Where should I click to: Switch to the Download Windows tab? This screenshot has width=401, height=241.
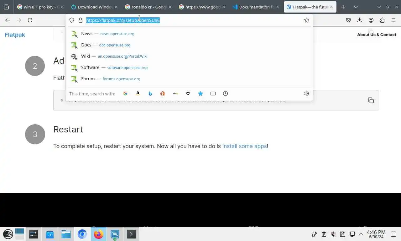click(x=94, y=7)
